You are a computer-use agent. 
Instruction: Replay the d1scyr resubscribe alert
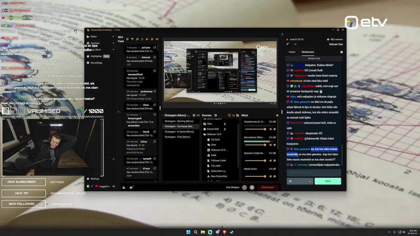pyautogui.click(x=155, y=168)
